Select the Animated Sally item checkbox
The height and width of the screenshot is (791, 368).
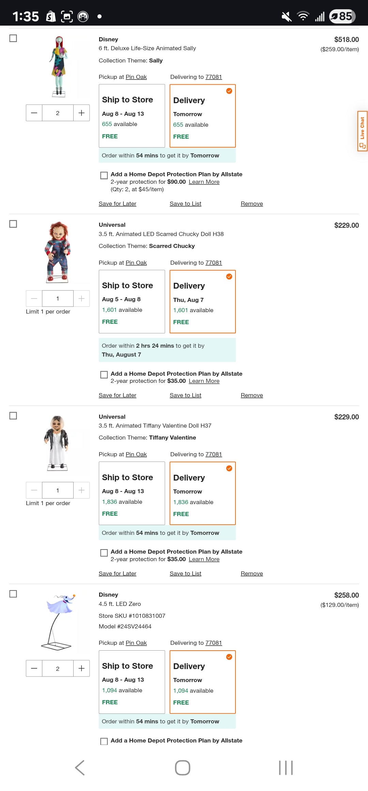[13, 38]
